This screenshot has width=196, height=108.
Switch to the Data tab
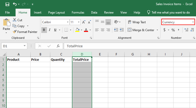[94, 13]
